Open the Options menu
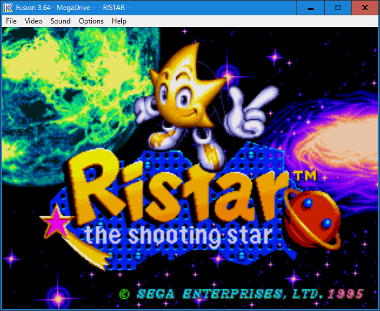Screen dimensions: 380x311 pos(91,21)
